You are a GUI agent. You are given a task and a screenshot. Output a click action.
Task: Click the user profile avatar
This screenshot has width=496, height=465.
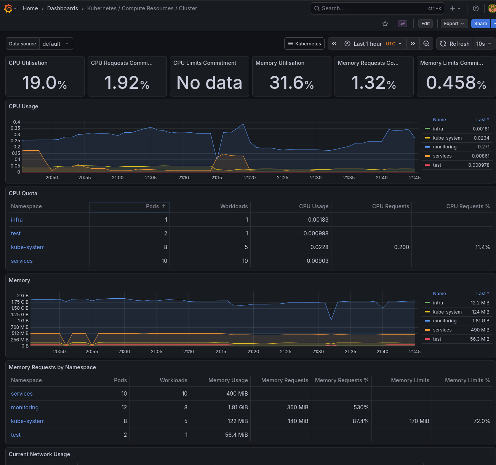pyautogui.click(x=492, y=8)
